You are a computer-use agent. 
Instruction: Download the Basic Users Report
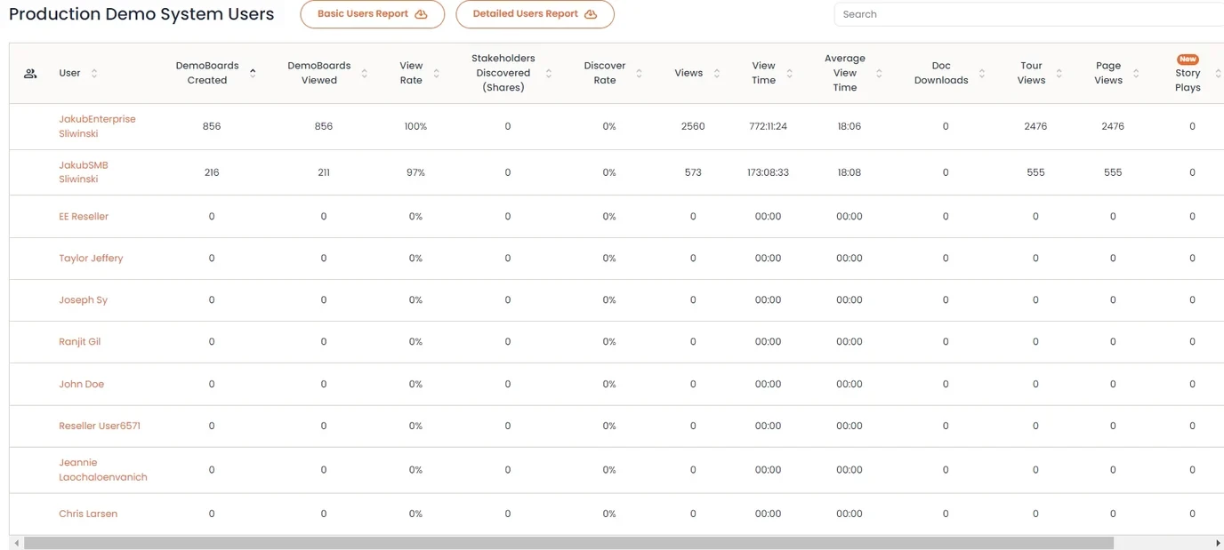tap(372, 14)
